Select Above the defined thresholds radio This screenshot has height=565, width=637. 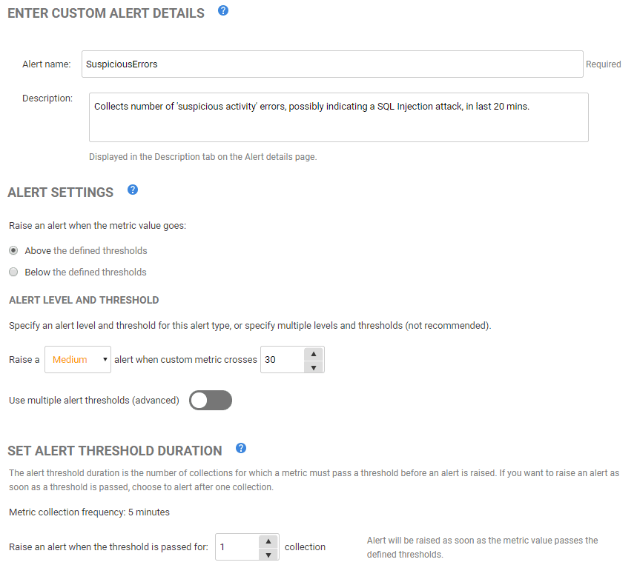(13, 251)
